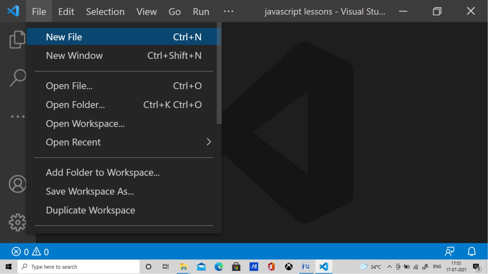Open the Run menu
The height and width of the screenshot is (274, 488).
[201, 11]
